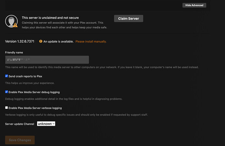Focus the Friendly name text field
Screen dimensions: 225x146
(47, 60)
